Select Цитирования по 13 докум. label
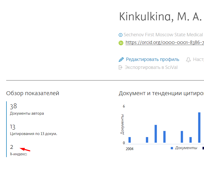This screenshot has height=171, width=204. click(x=34, y=134)
